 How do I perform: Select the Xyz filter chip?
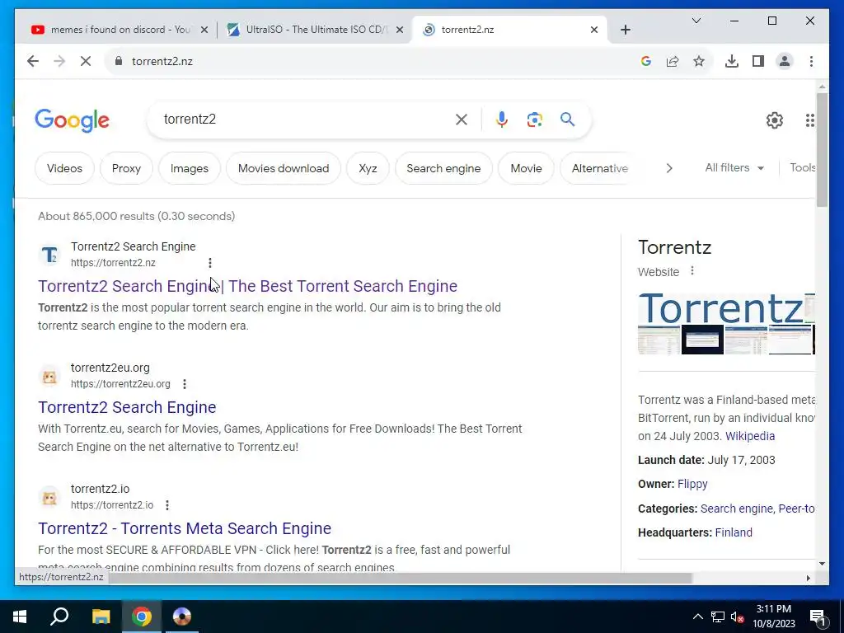click(x=368, y=168)
